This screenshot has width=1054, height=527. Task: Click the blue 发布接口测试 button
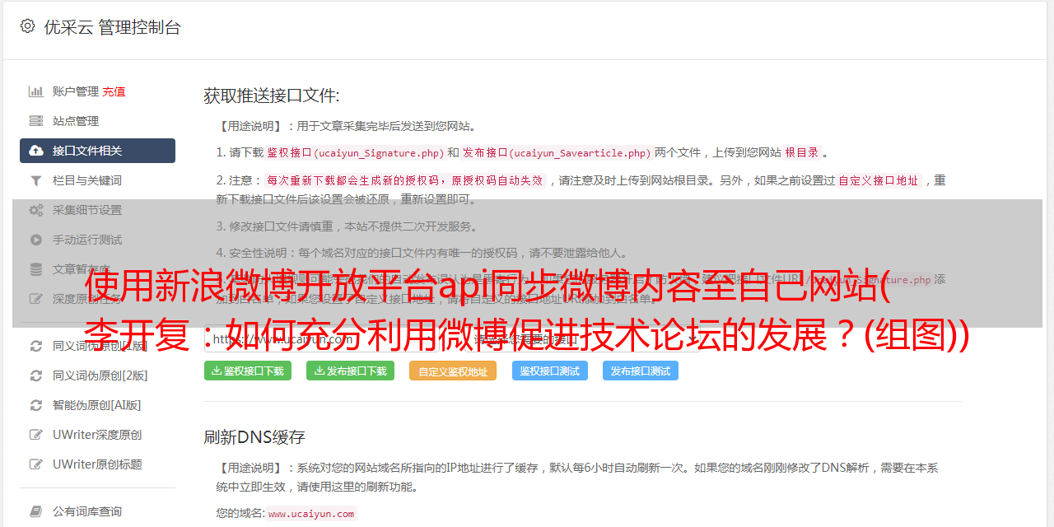point(641,371)
